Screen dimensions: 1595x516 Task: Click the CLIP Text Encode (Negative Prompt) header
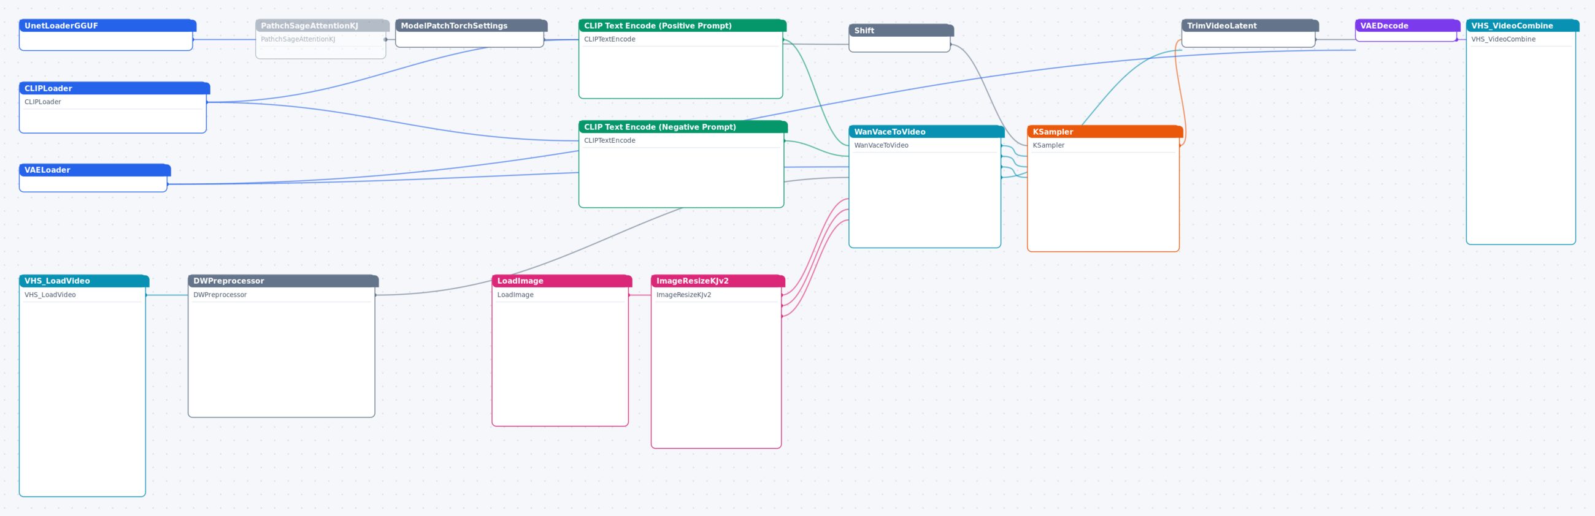683,127
